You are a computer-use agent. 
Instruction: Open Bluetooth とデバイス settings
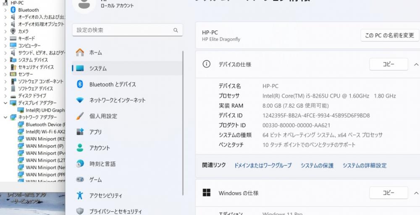pyautogui.click(x=128, y=84)
